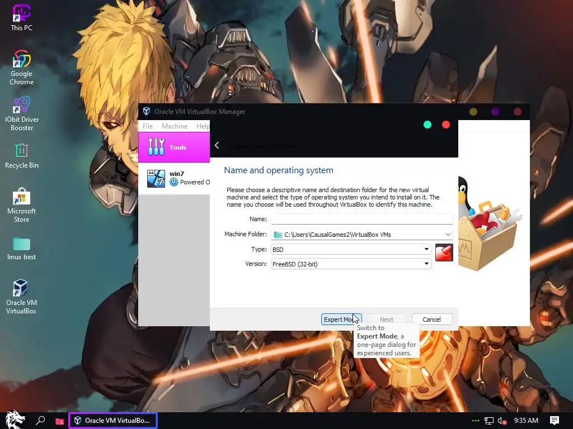Click the red dot on wizard titlebar
The width and height of the screenshot is (573, 429).
(x=446, y=125)
